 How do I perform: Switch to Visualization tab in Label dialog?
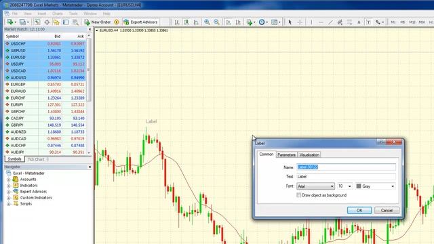(x=309, y=155)
